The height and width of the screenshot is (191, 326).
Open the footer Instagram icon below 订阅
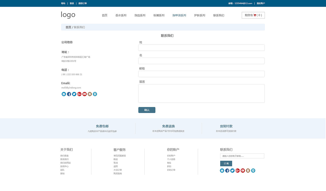pos(248,171)
